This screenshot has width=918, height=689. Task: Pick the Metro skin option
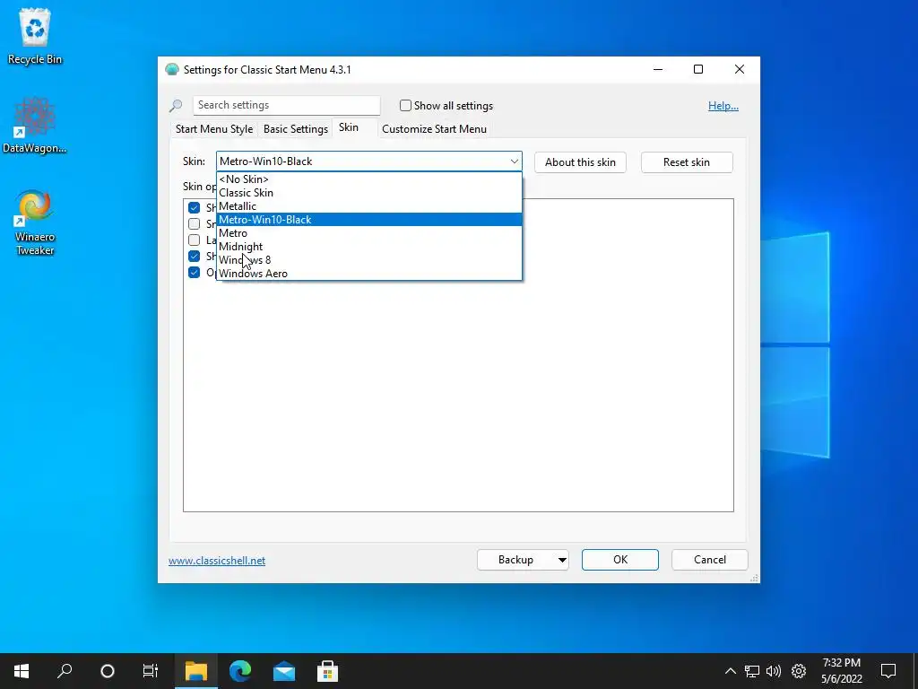click(x=368, y=233)
